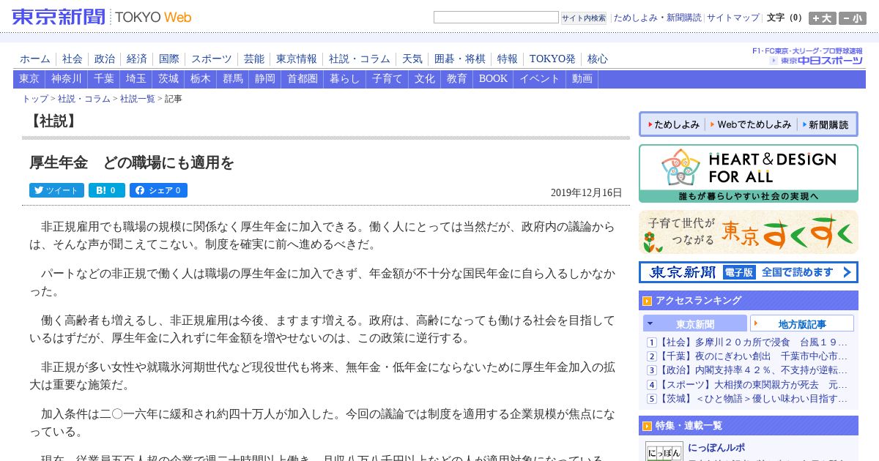
Task: Select 子育て in the blue nav bar
Action: tap(387, 79)
